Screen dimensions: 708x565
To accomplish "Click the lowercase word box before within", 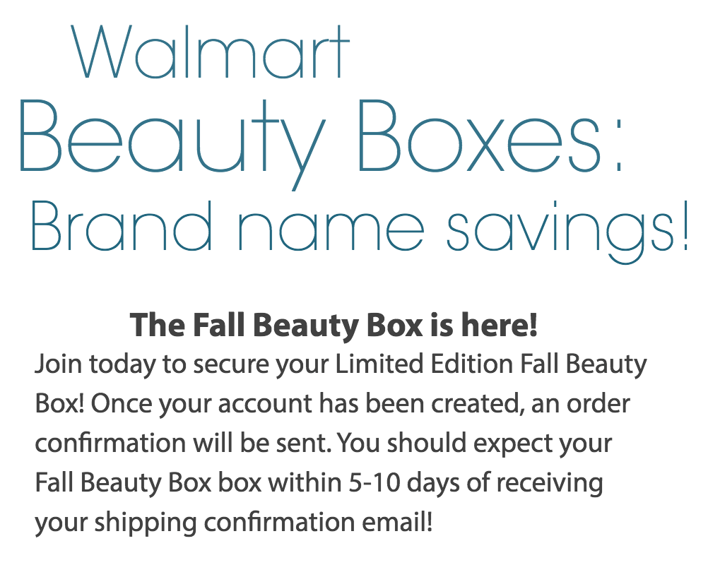I will pos(240,482).
